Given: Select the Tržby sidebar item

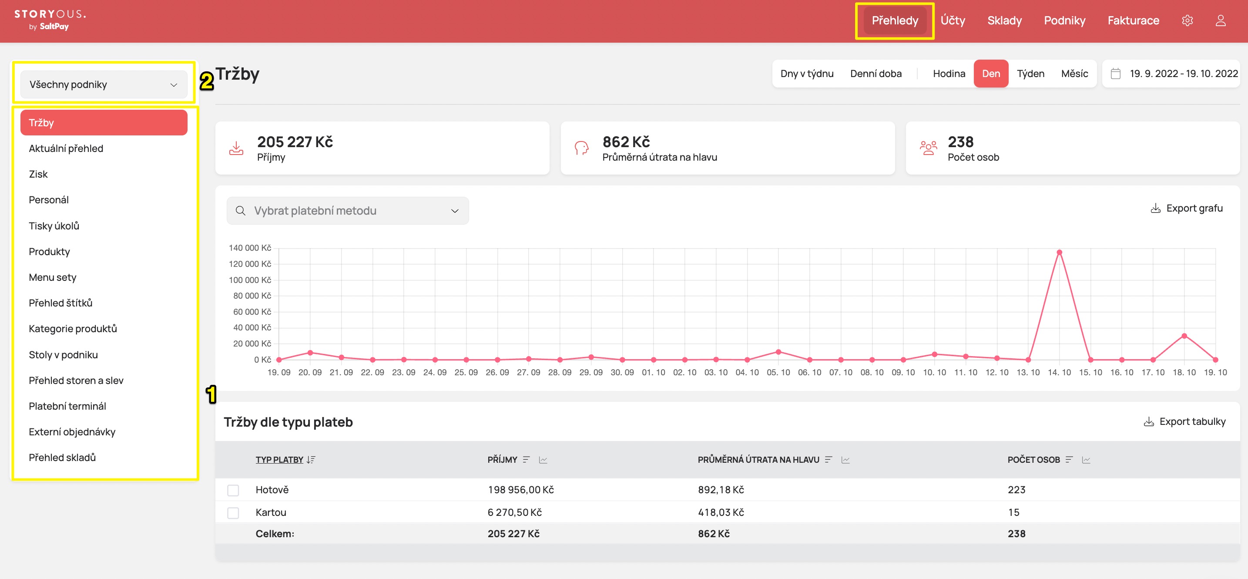Looking at the screenshot, I should pyautogui.click(x=104, y=123).
